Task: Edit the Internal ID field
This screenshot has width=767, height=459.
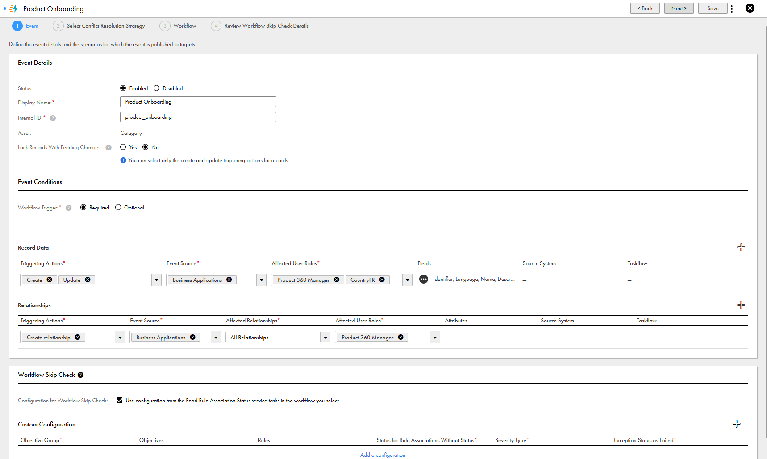Action: 198,117
